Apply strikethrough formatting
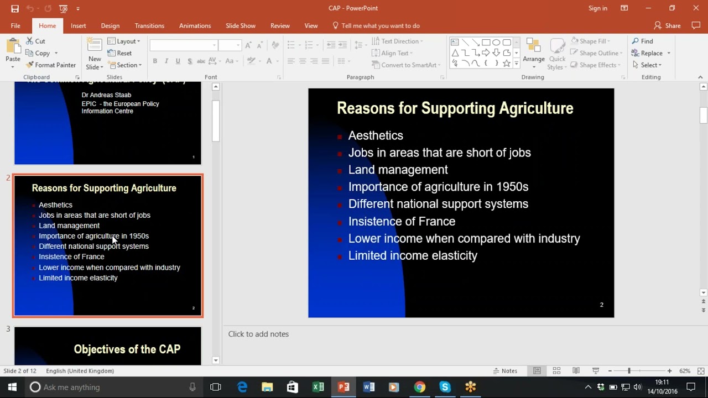This screenshot has height=398, width=708. pyautogui.click(x=201, y=61)
